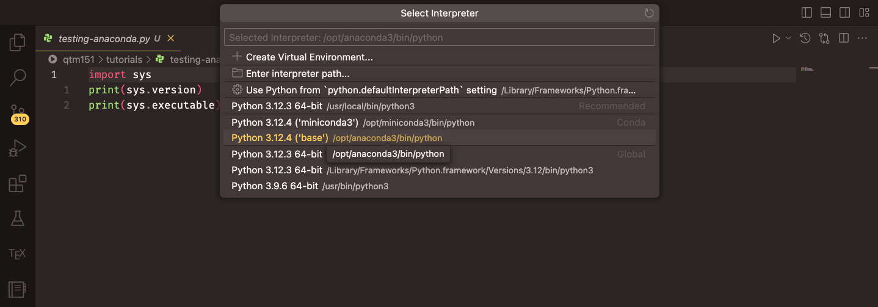Open the timeline history clock icon

(805, 38)
